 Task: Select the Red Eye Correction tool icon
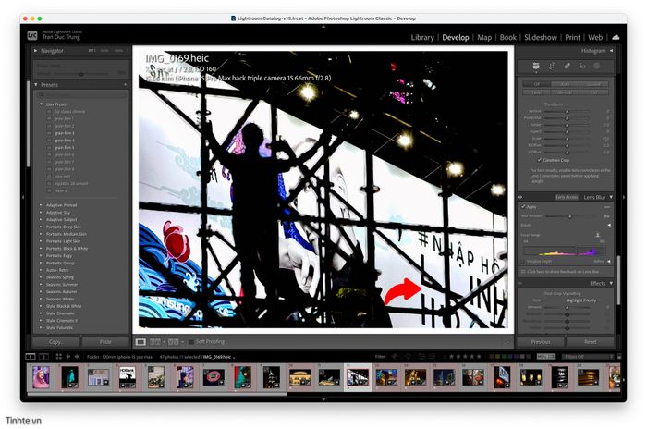(582, 66)
